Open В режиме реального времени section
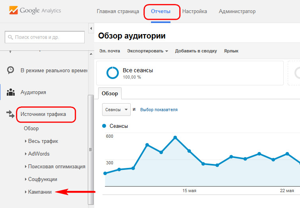 54,70
